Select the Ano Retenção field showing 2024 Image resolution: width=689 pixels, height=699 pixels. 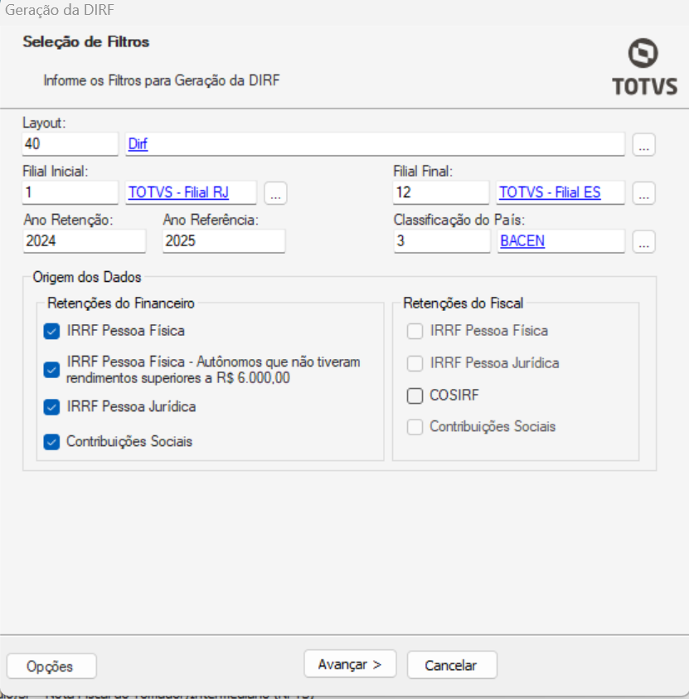85,241
